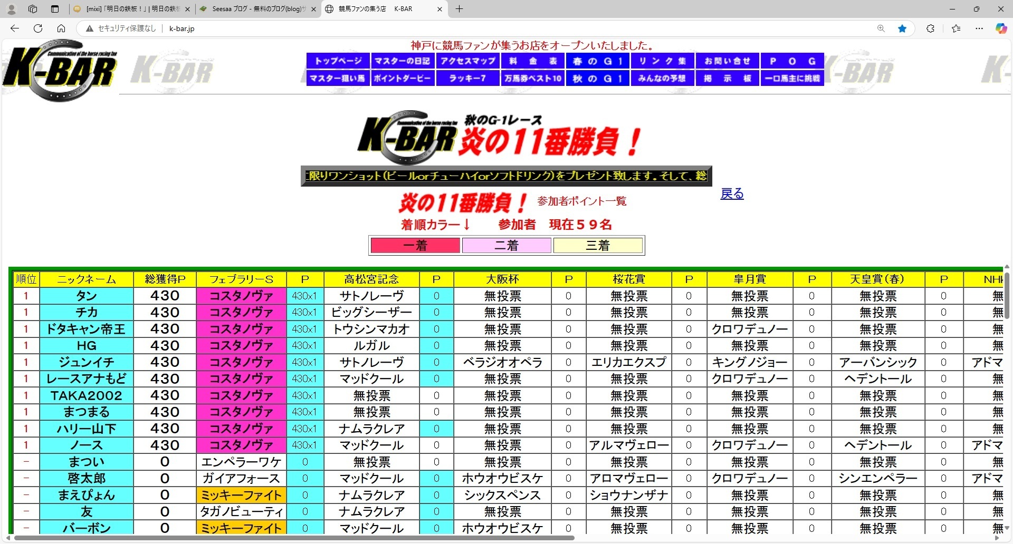Viewport: 1013px width, 544px height.
Task: Click the 大阪杯 column header
Action: 503,279
